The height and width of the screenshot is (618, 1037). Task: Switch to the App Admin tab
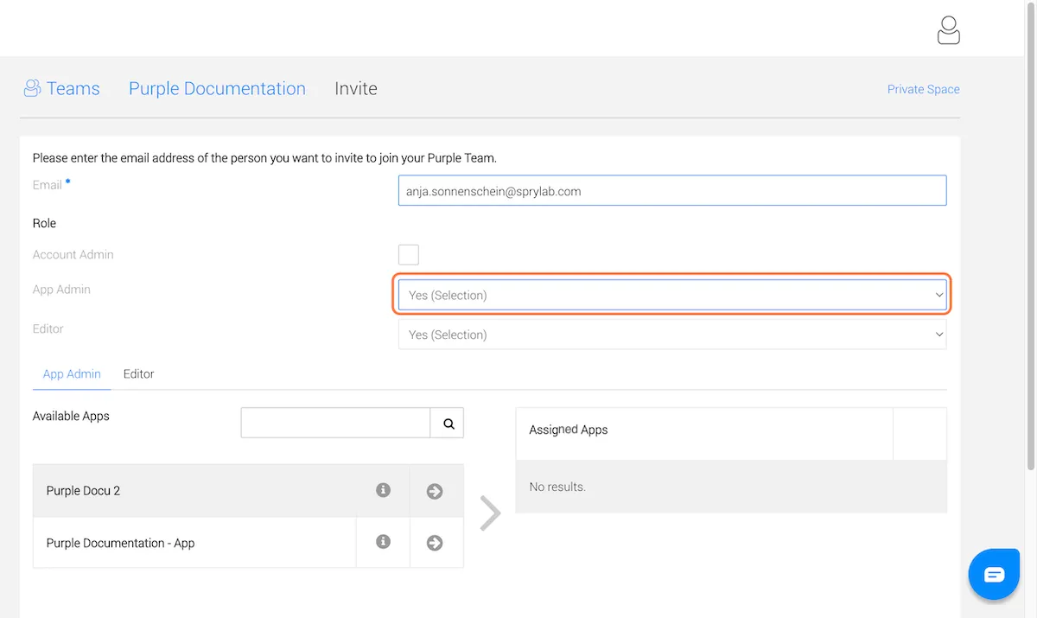click(x=72, y=374)
